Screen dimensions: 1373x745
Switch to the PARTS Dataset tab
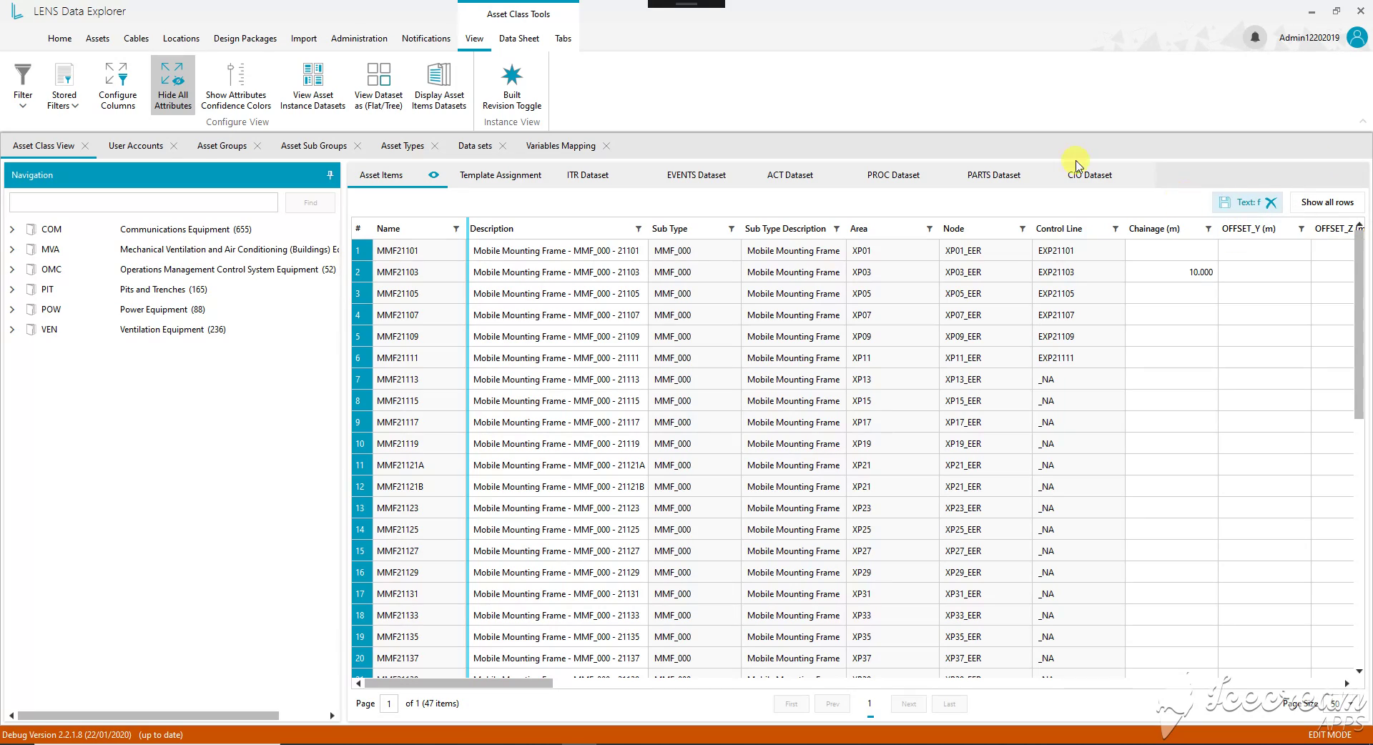993,175
